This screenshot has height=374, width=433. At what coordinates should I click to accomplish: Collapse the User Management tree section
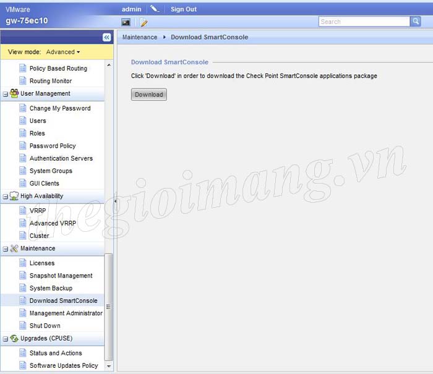6,94
